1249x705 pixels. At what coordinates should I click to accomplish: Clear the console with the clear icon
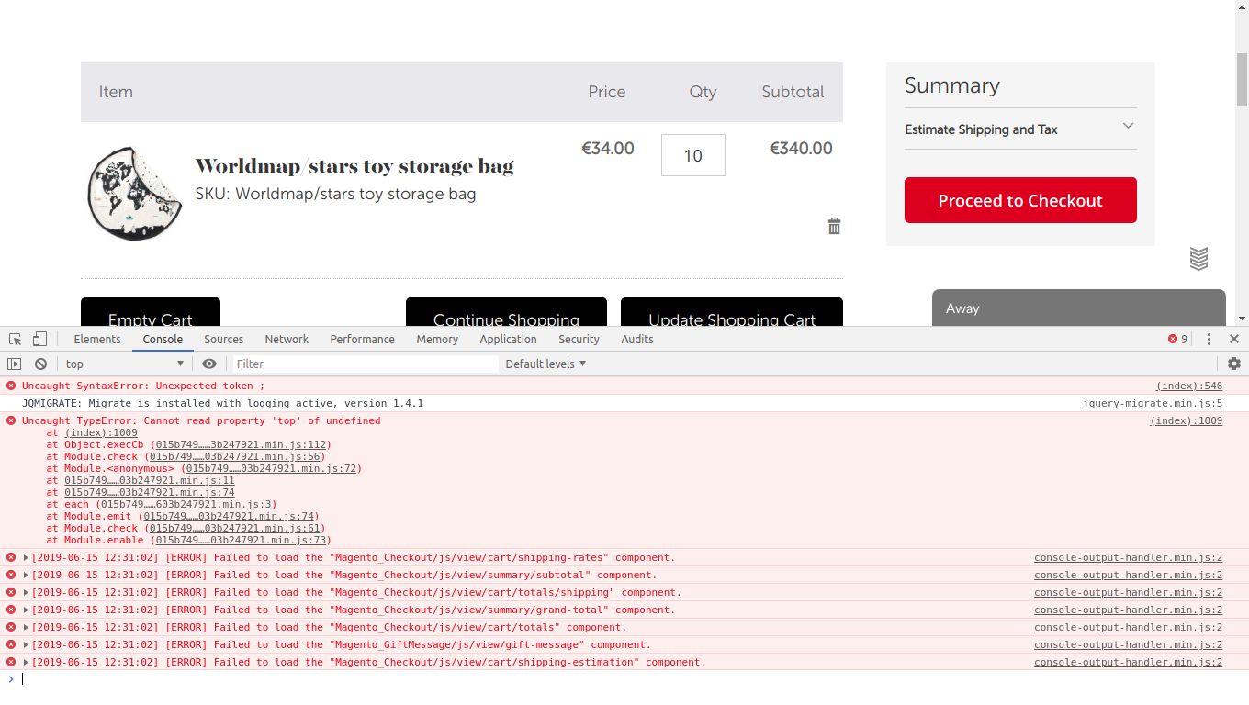pos(40,364)
